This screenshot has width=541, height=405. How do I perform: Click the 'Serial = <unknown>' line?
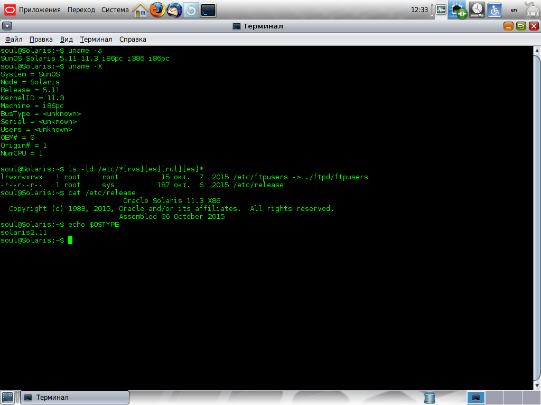[39, 122]
